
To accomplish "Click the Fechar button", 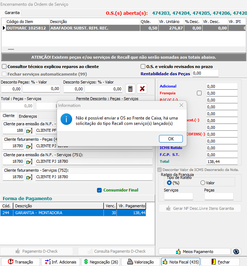I will pos(220,262).
